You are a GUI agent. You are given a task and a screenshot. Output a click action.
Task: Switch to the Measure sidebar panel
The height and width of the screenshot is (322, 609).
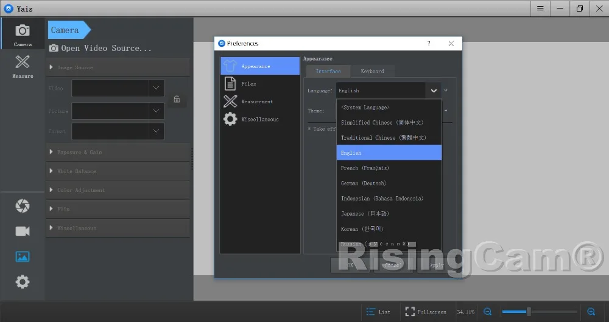click(x=23, y=66)
